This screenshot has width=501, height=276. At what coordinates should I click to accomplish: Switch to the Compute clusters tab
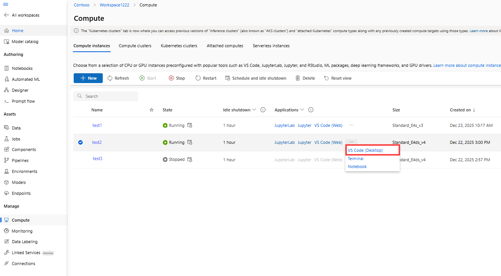tap(135, 45)
